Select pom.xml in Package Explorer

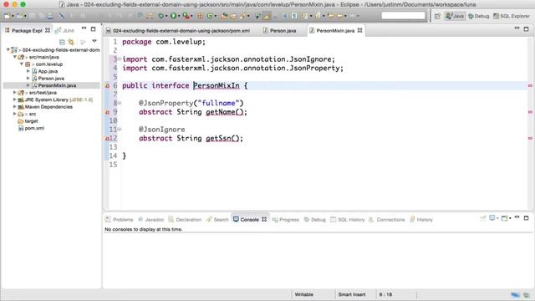[x=34, y=128]
